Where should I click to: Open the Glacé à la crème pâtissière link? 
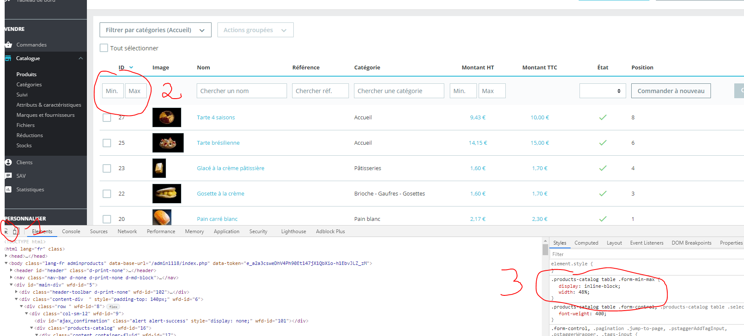coord(231,168)
